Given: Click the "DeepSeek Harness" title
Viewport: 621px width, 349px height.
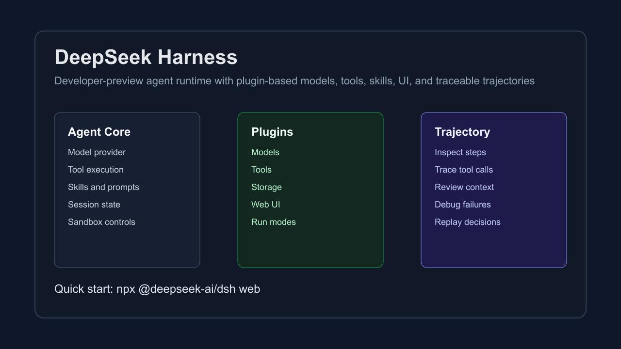Looking at the screenshot, I should [x=146, y=57].
